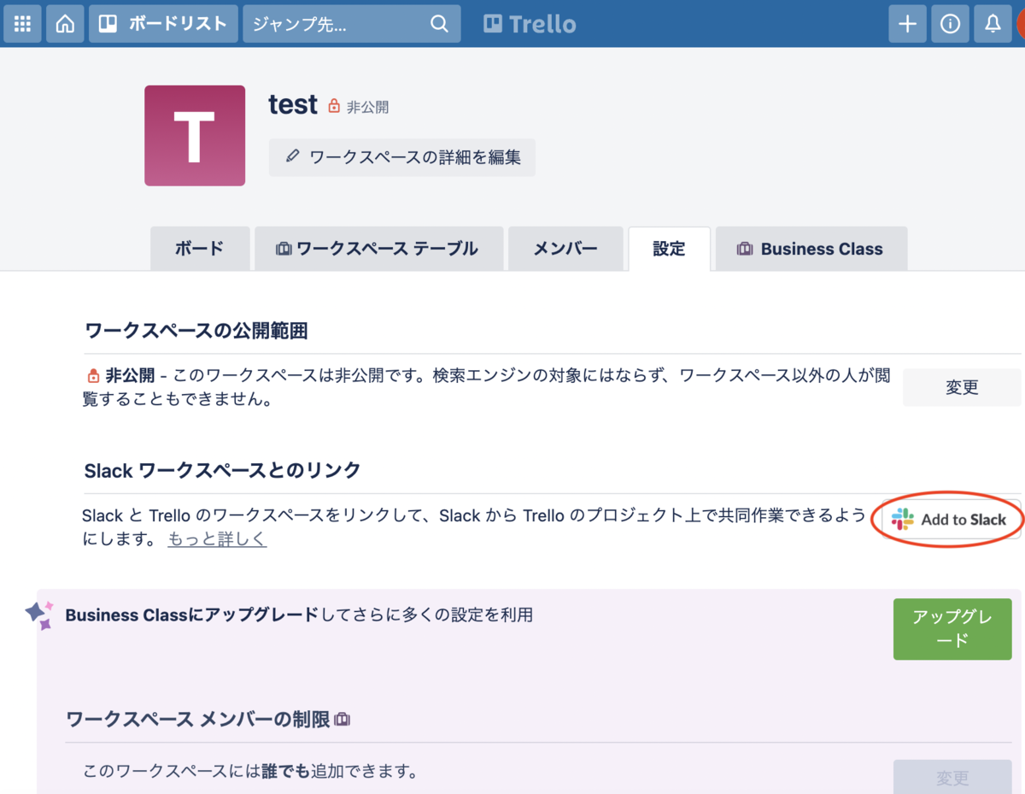This screenshot has height=794, width=1025.
Task: Click the ジャンプ先 search field
Action: [333, 23]
